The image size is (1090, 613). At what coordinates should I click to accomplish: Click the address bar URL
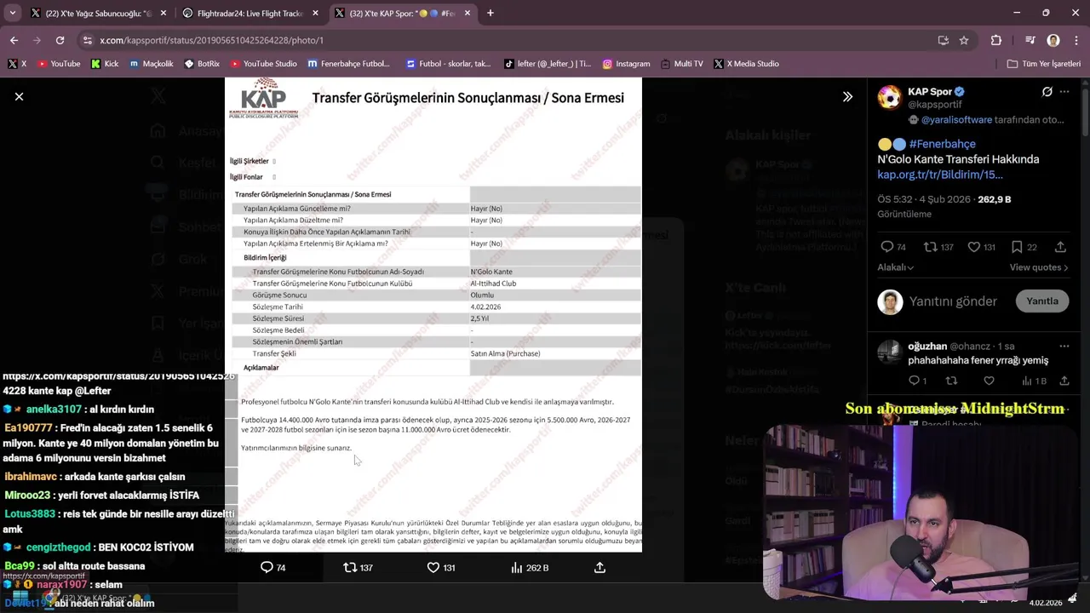pyautogui.click(x=211, y=40)
